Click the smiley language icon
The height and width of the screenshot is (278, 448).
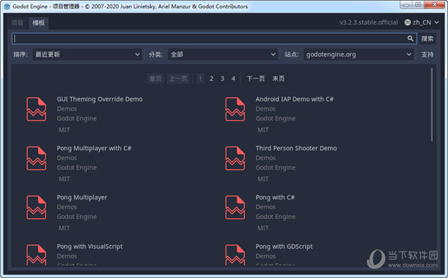(408, 22)
